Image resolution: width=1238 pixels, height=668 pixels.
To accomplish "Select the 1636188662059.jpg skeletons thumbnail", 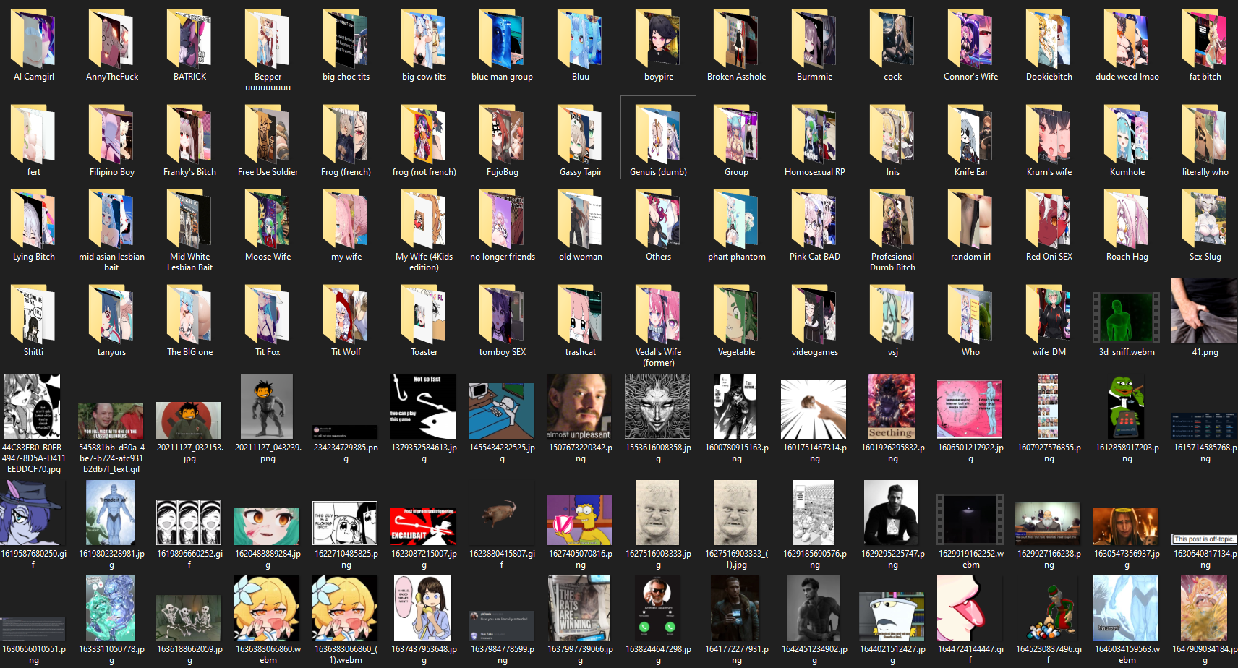I will point(189,618).
